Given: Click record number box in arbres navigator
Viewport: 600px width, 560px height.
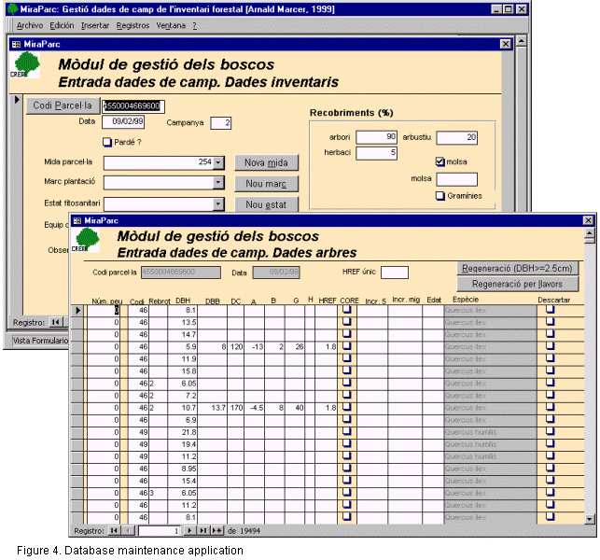Looking at the screenshot, I should tap(159, 530).
